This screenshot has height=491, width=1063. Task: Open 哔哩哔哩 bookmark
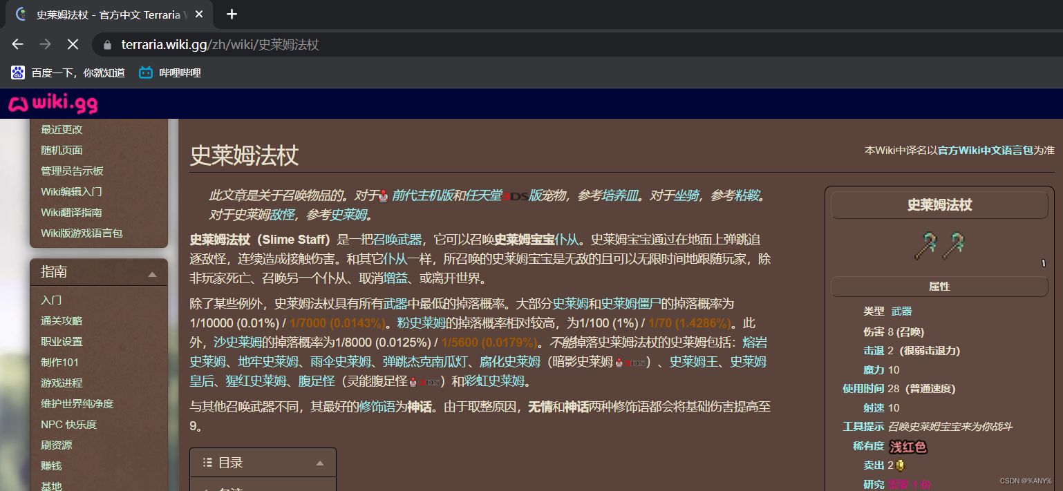click(170, 73)
